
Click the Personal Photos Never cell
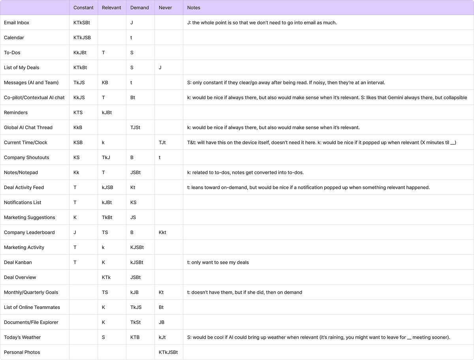[x=169, y=352]
